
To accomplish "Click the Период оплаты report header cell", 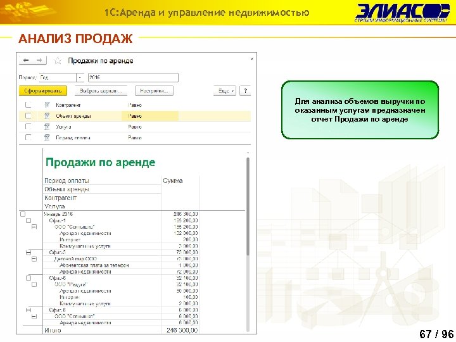I will click(x=66, y=180).
